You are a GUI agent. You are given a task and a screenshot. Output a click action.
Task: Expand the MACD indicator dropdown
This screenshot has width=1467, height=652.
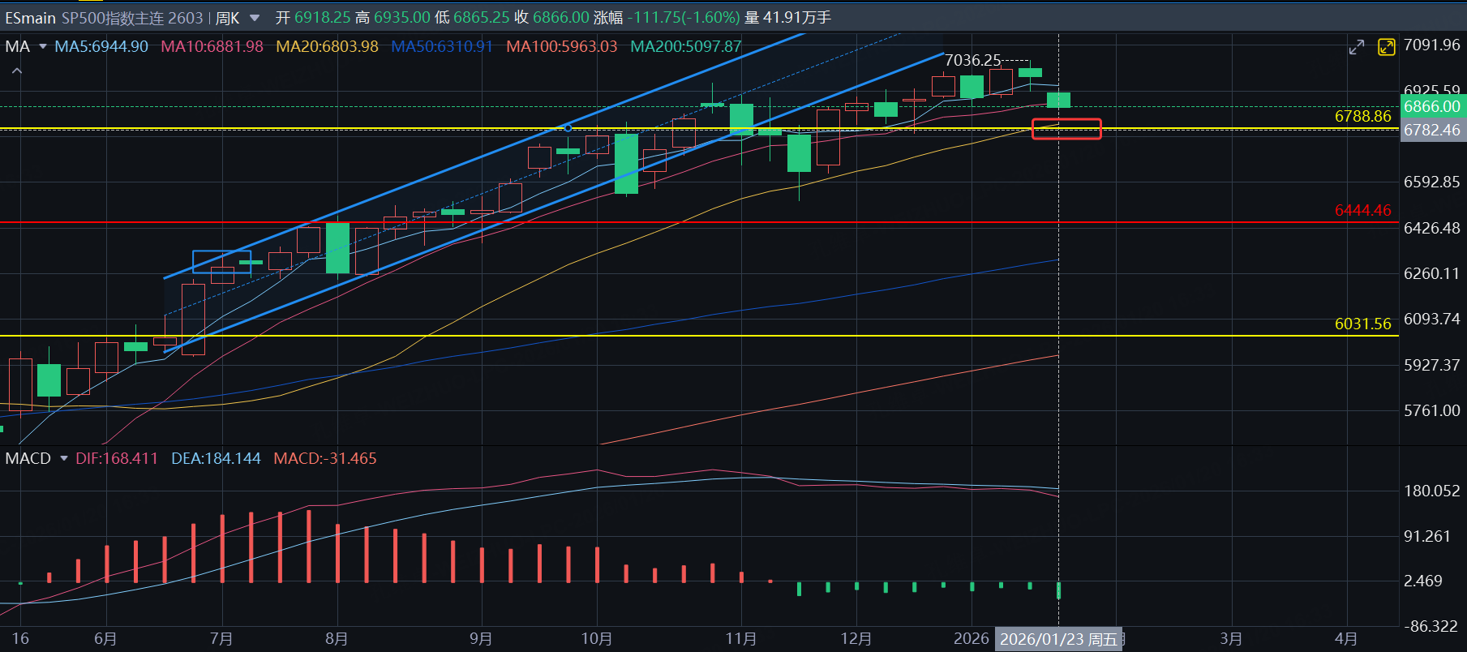(64, 458)
